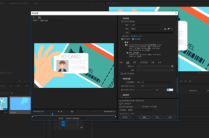
Task: Click the Queue button
Action: click(x=144, y=117)
